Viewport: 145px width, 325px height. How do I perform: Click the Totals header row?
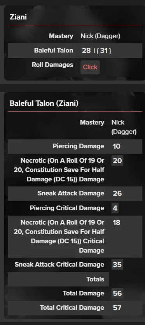click(x=58, y=279)
